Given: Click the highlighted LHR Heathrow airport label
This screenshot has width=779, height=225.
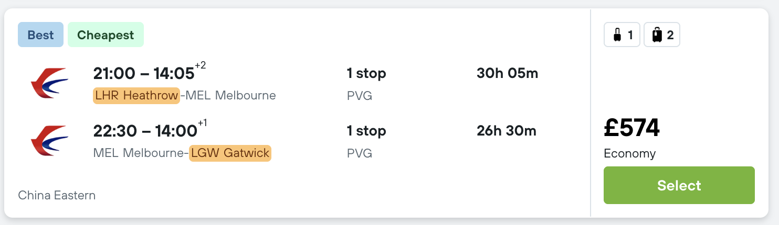Looking at the screenshot, I should [x=136, y=96].
